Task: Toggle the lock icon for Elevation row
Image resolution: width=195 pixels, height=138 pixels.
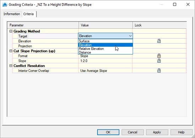Action: [159, 41]
